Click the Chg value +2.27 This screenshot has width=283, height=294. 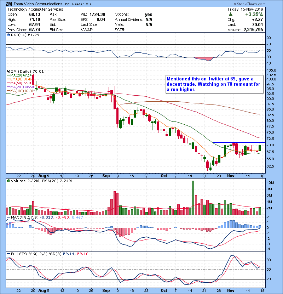257,19
